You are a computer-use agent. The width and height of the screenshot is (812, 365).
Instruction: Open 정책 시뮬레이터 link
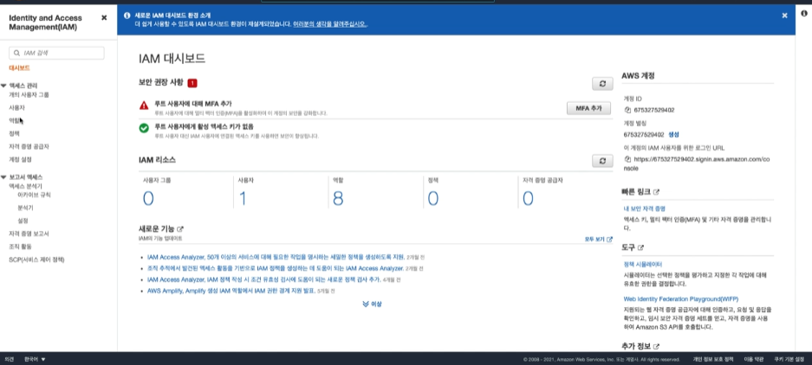tap(643, 264)
